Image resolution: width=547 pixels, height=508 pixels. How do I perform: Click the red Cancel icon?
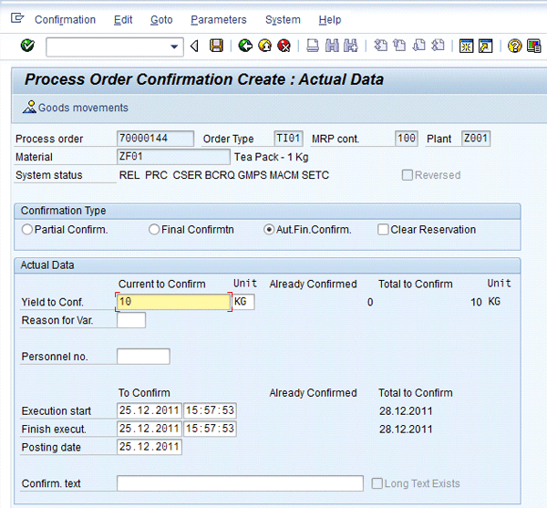tap(284, 46)
